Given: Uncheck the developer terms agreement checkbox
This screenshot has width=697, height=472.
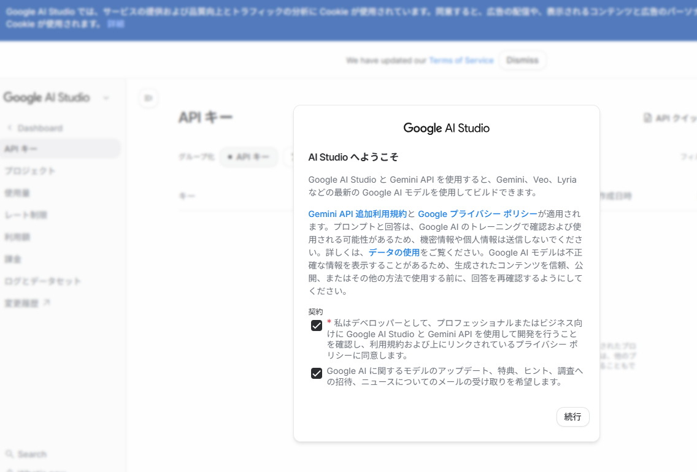Looking at the screenshot, I should [317, 325].
